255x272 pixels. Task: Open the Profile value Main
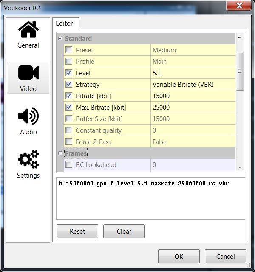[193, 61]
